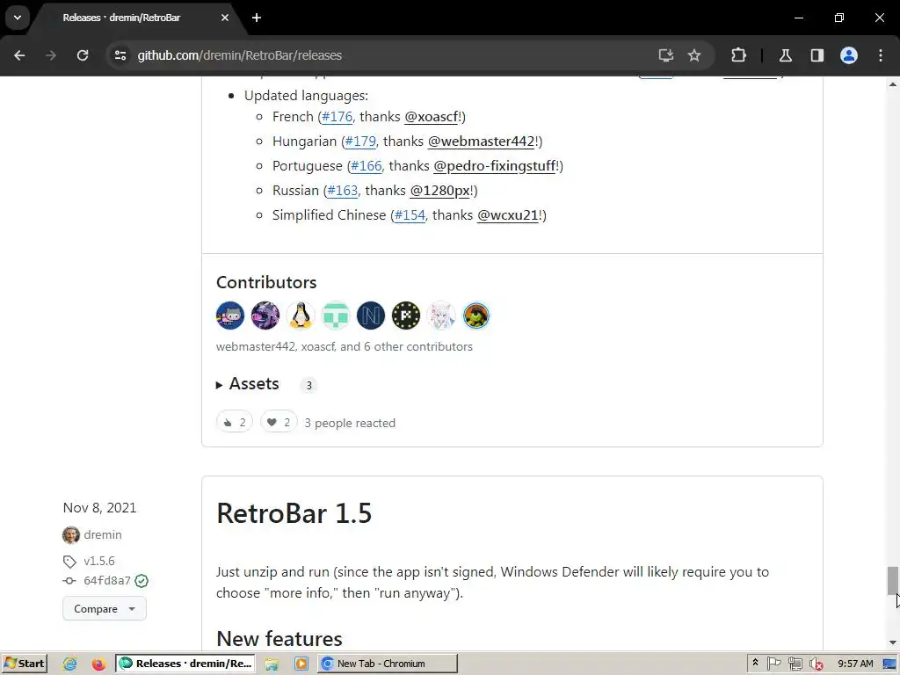Switch to New Tab - Chromium taskbar window
Viewport: 900px width, 675px height.
[388, 664]
